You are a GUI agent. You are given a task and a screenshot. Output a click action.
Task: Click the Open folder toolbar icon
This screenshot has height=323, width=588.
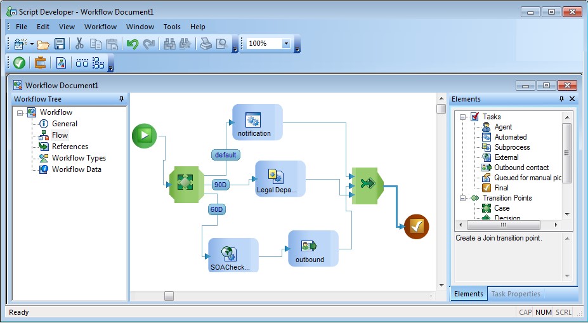pos(43,44)
